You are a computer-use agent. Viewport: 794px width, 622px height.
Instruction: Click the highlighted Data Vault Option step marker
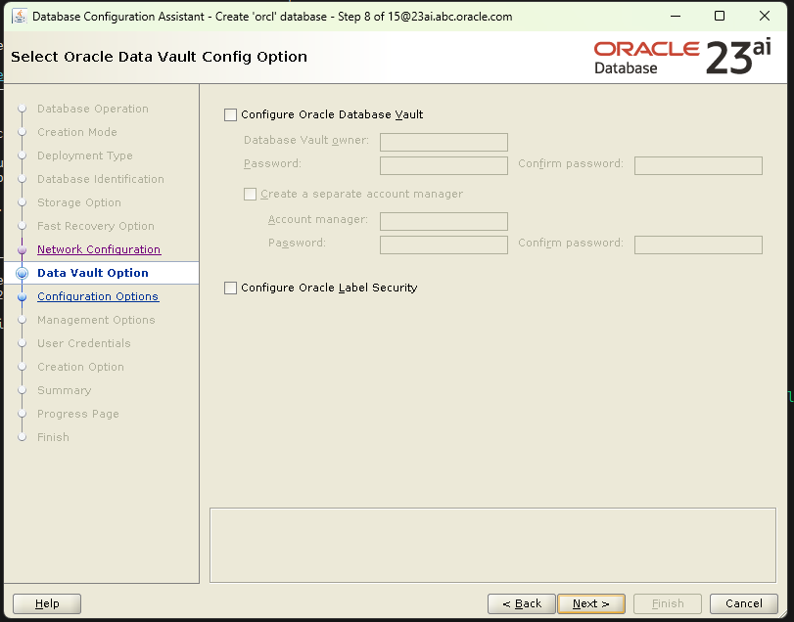(x=22, y=273)
